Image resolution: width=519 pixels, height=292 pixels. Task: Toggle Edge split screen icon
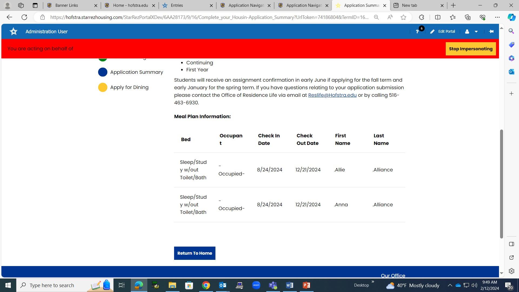pos(438,17)
